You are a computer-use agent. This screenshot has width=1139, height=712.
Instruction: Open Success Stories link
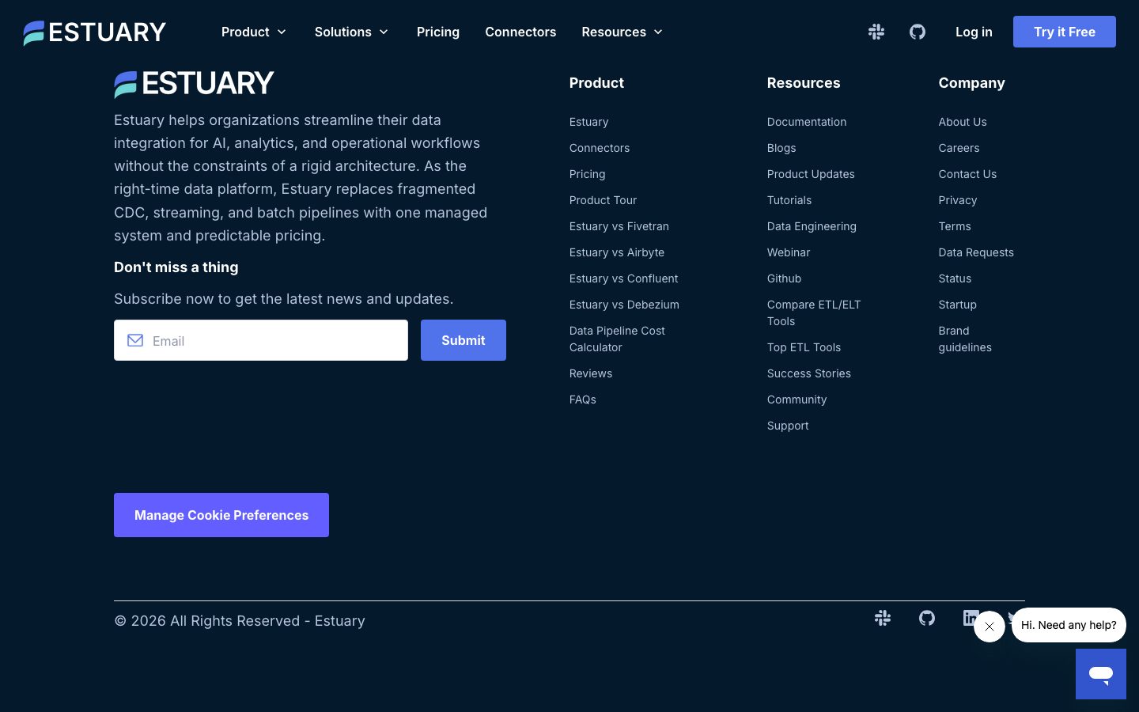coord(809,373)
